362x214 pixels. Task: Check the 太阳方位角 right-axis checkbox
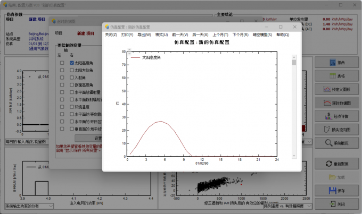72,70
